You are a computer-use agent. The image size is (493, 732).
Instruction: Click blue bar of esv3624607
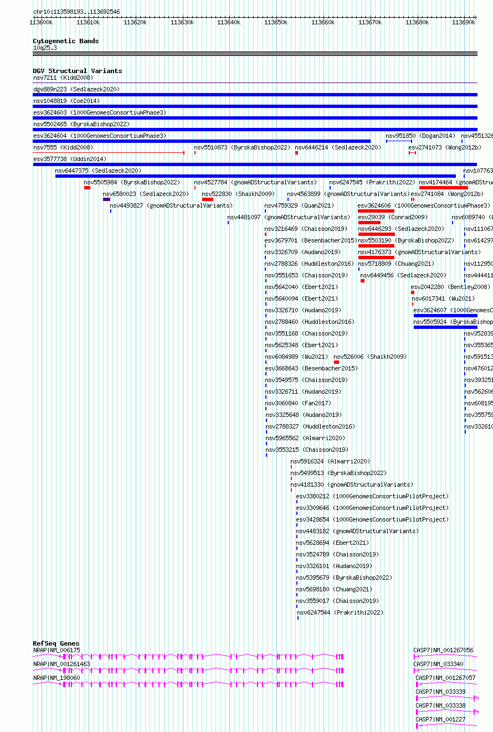click(445, 316)
